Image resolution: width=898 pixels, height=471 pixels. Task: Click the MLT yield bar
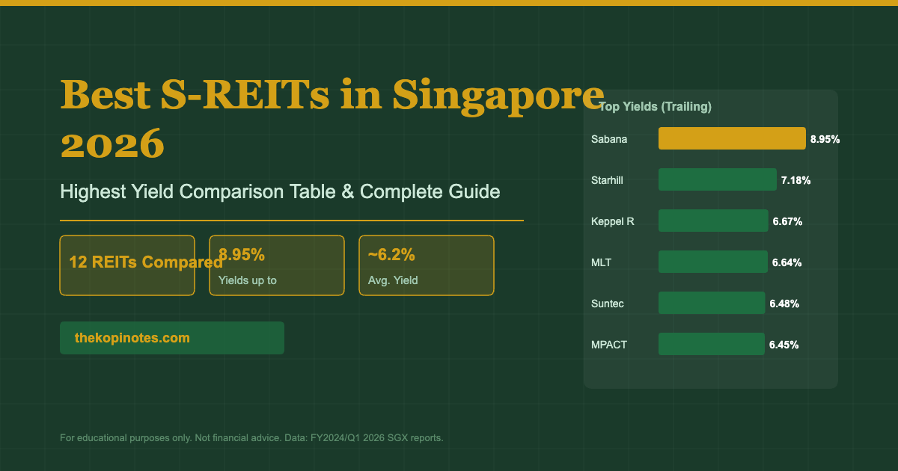tap(713, 262)
